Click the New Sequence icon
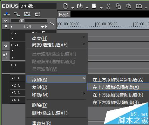Viewport: 149px width, 125px height. pos(65,6)
